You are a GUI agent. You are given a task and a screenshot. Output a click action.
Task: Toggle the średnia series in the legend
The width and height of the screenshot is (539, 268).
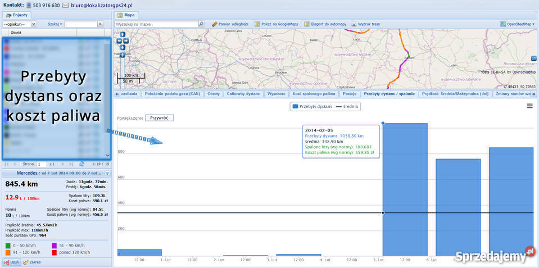tap(347, 107)
